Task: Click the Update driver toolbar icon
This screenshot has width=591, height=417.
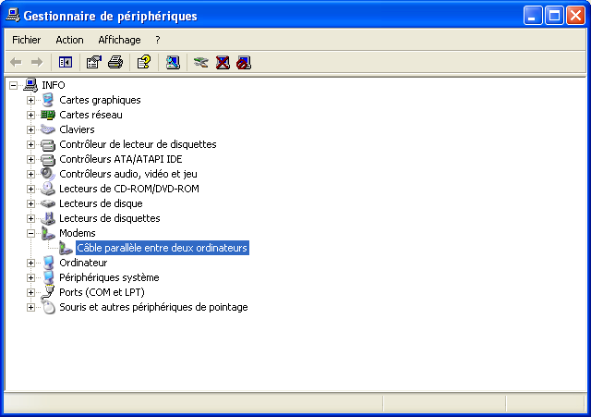Action: pyautogui.click(x=201, y=62)
